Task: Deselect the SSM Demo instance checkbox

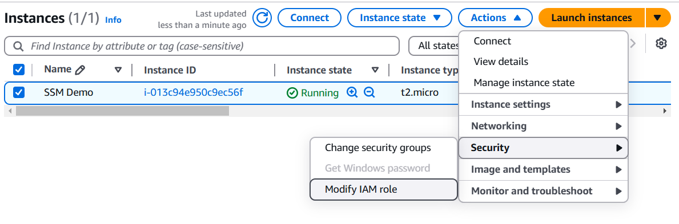Action: pyautogui.click(x=19, y=92)
